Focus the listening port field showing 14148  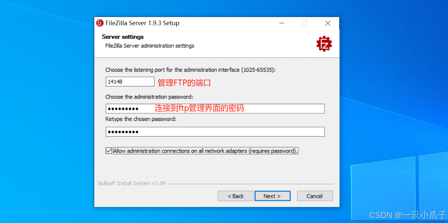[130, 82]
